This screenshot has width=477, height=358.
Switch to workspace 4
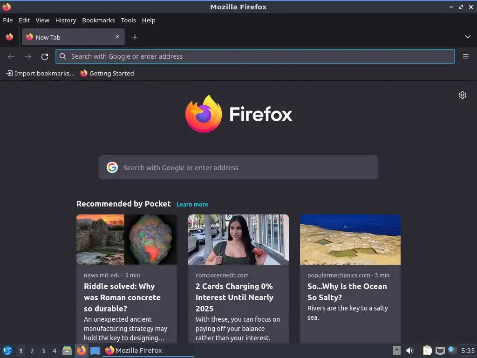pos(55,351)
